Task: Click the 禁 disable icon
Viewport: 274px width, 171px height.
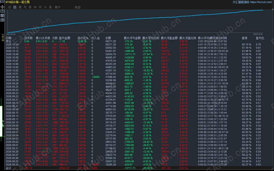Action: [2, 15]
